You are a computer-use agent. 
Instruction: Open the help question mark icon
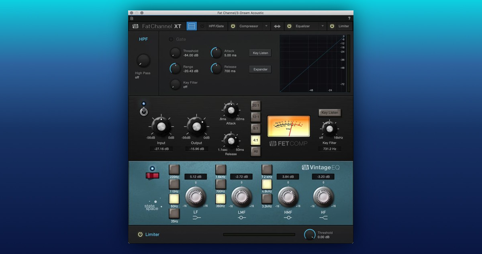pyautogui.click(x=349, y=18)
